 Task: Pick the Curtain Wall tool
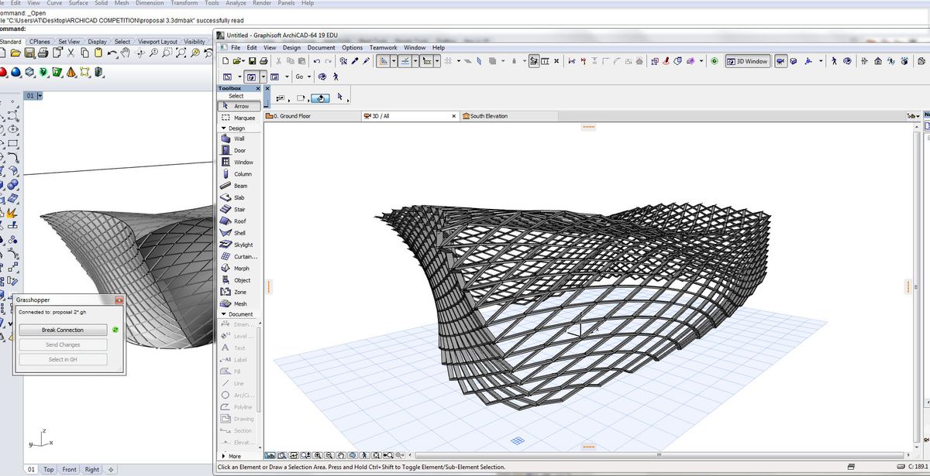pyautogui.click(x=244, y=256)
